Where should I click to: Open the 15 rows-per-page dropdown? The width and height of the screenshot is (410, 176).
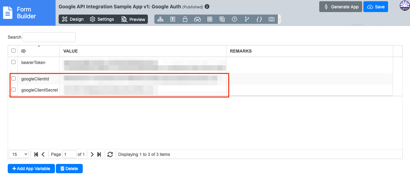(19, 154)
